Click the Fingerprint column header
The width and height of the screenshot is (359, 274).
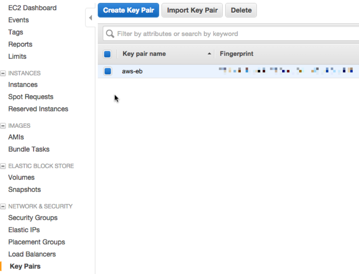pos(236,54)
